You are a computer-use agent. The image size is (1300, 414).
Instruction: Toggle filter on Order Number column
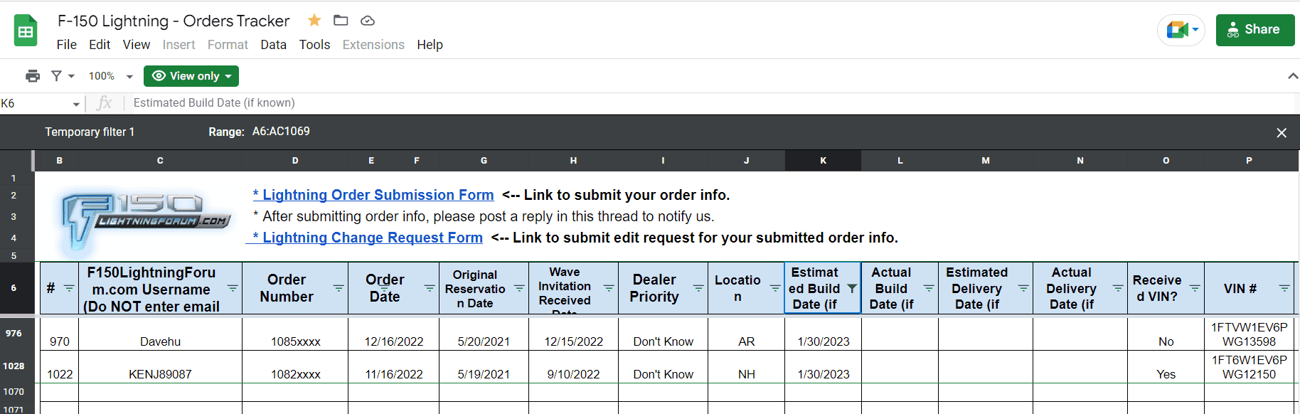click(x=339, y=288)
